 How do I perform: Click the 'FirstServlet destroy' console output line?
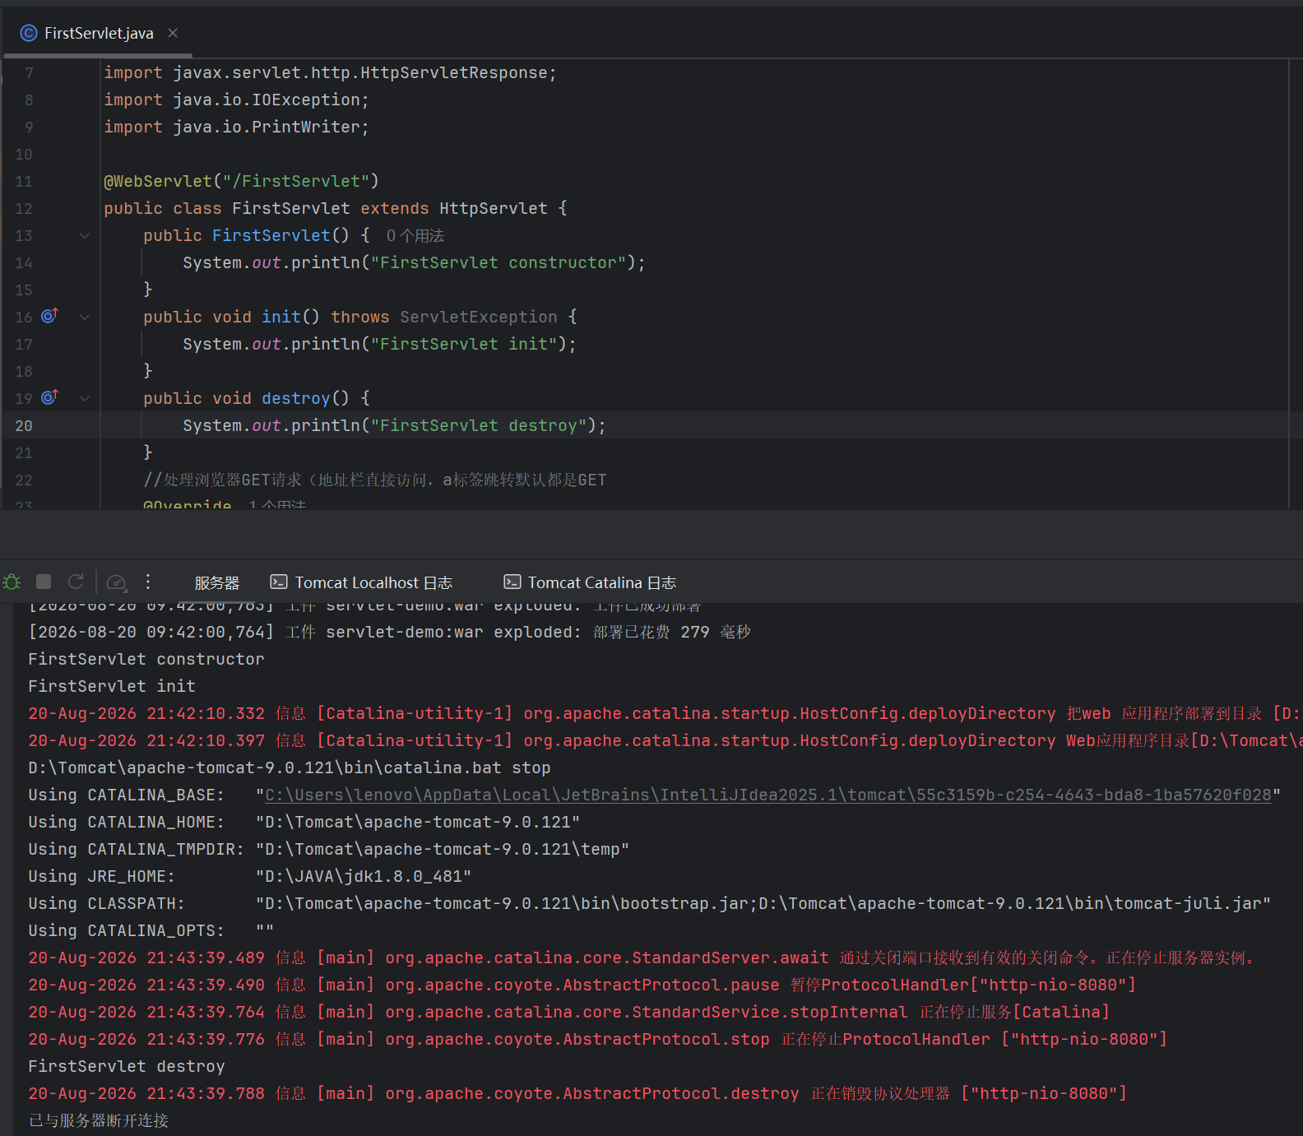tap(127, 1066)
